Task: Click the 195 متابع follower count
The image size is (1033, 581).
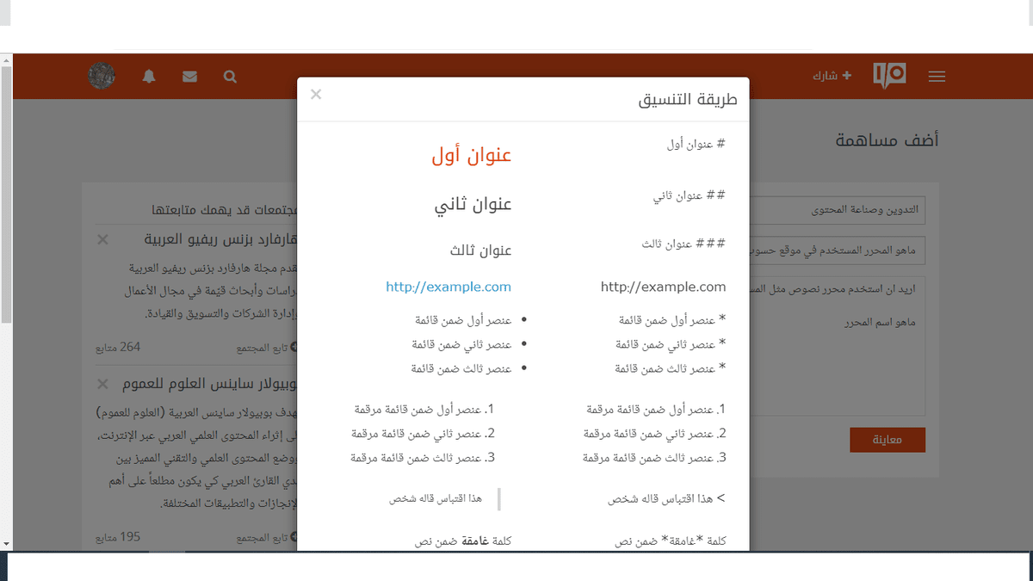Action: pos(118,538)
